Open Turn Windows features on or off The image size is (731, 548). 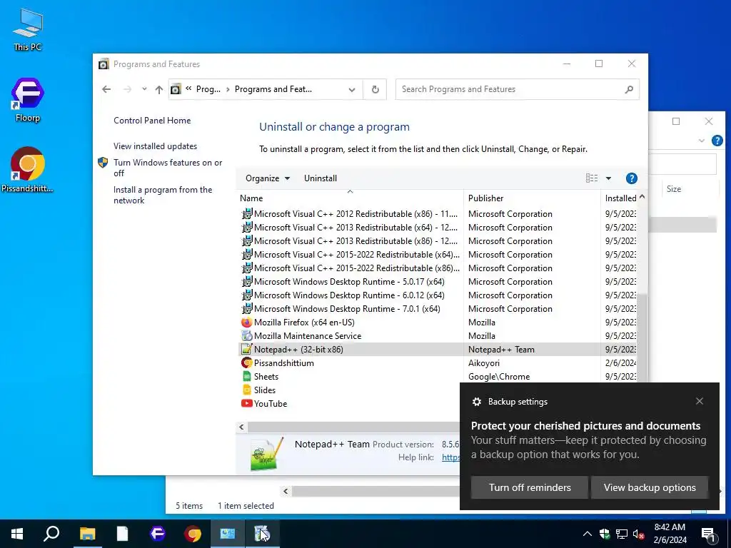(x=168, y=168)
